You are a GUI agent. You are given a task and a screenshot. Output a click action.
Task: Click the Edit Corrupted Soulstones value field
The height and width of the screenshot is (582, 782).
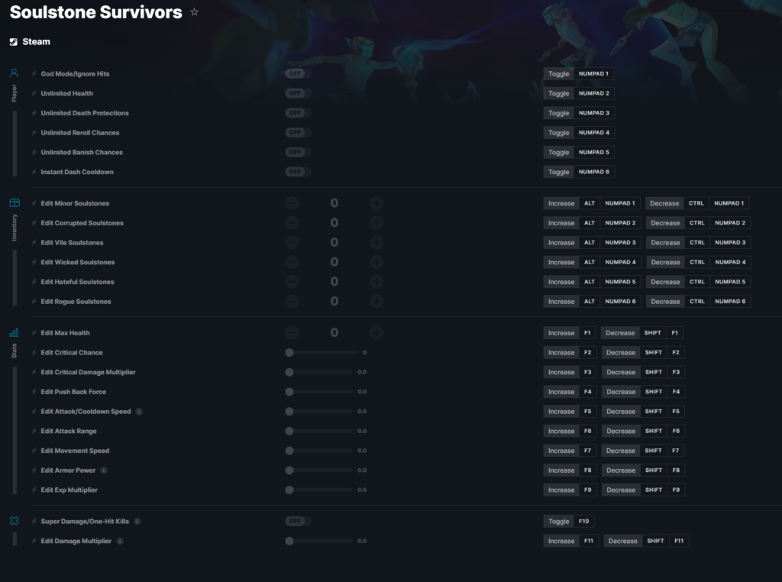(x=334, y=223)
